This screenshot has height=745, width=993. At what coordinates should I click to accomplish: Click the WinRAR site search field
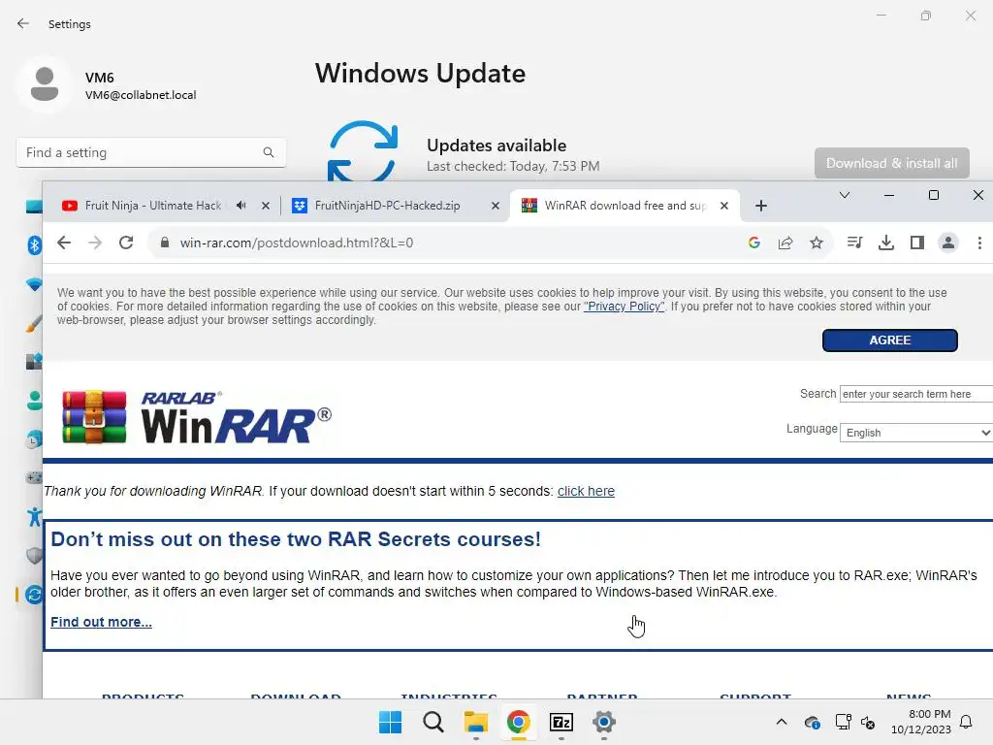[916, 394]
